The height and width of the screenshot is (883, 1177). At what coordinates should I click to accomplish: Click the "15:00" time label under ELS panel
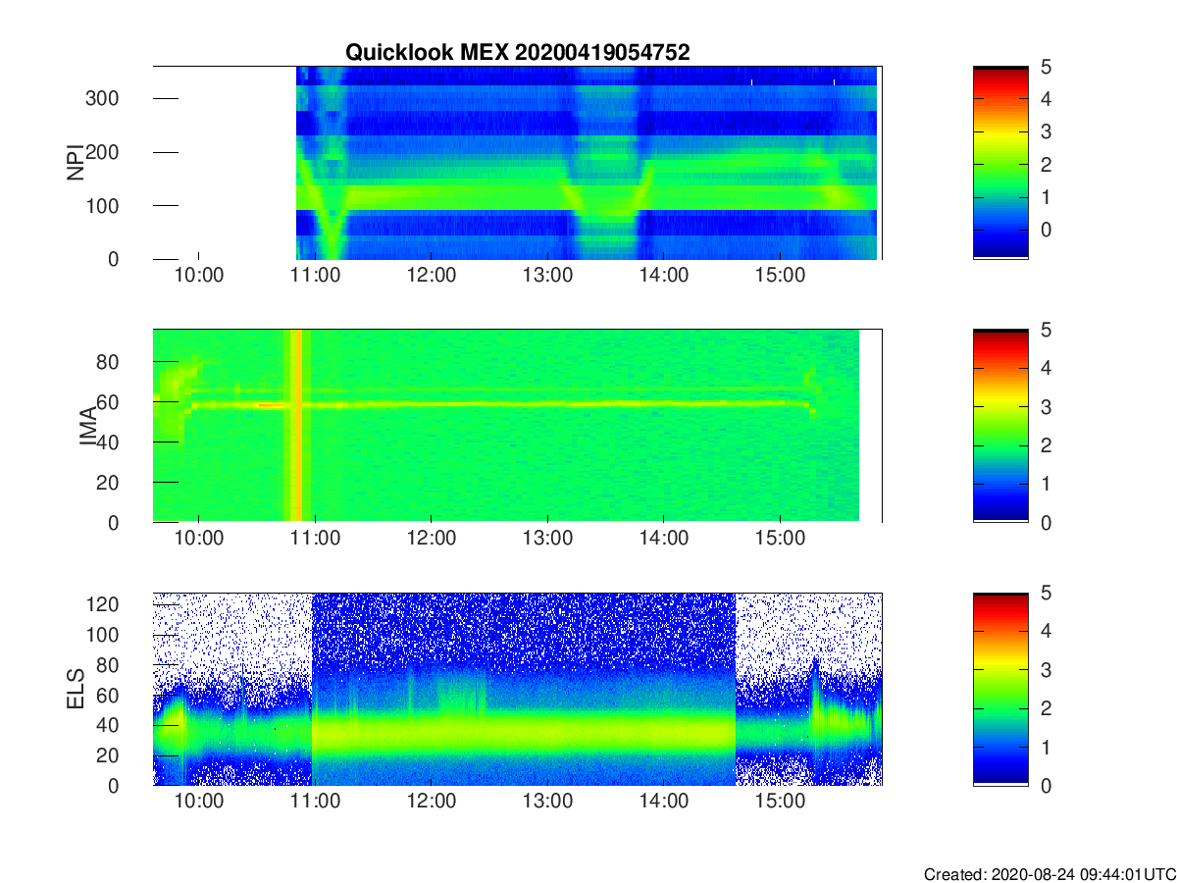click(779, 802)
